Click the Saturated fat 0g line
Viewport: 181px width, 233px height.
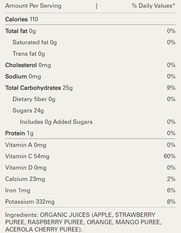point(35,42)
